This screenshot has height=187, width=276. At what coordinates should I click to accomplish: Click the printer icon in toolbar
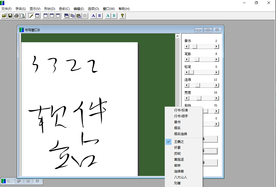[16, 16]
